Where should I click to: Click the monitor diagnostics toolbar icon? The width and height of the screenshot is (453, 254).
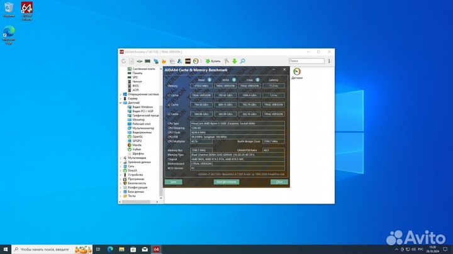pos(156,61)
